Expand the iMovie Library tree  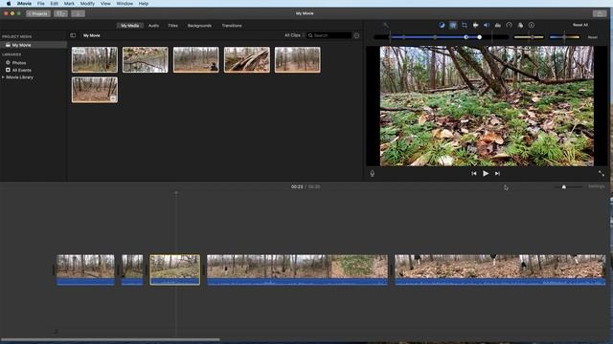tap(3, 77)
